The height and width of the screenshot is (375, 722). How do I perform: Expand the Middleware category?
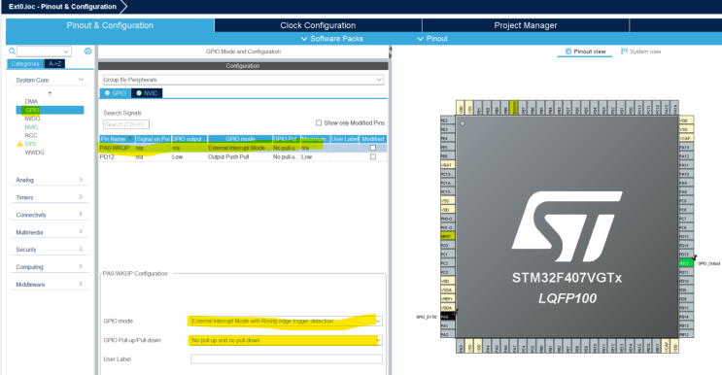pyautogui.click(x=81, y=284)
